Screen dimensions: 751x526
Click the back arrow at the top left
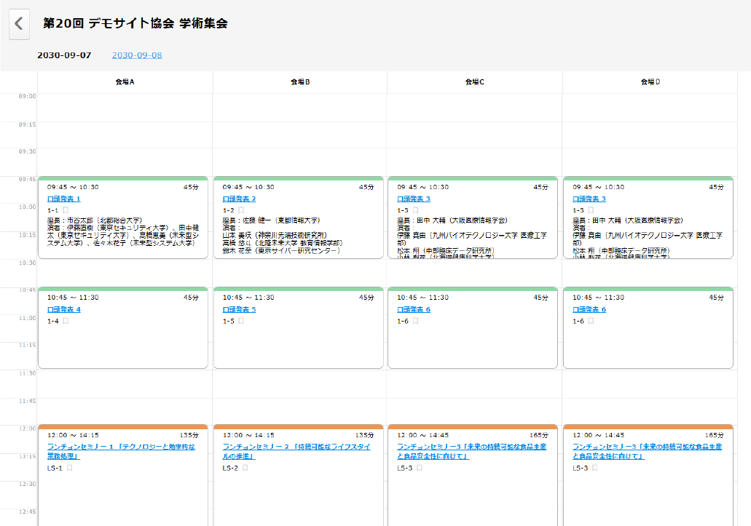click(x=18, y=24)
